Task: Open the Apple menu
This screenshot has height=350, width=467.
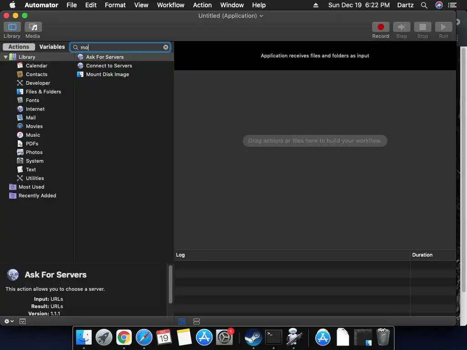Action: 12,5
